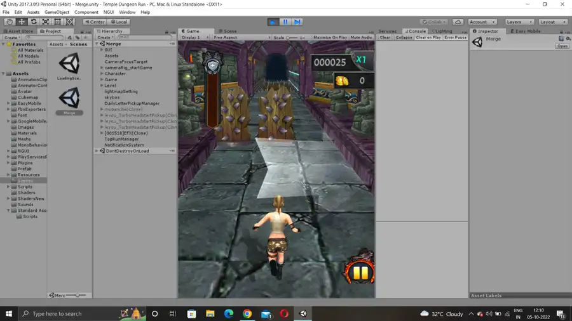This screenshot has width=572, height=321.
Task: Click the Hierarchy search field
Action: tap(144, 37)
